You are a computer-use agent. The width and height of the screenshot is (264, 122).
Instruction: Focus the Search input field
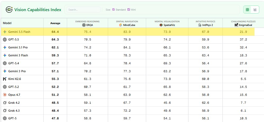(x=83, y=10)
